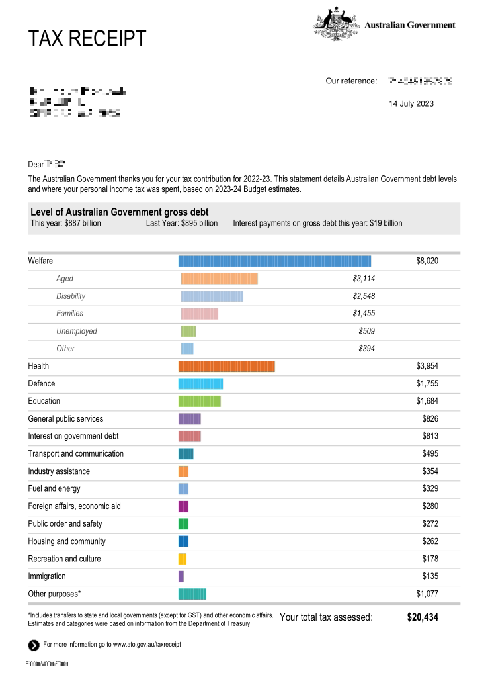Click the $20,434 total tax assessed amount

tap(422, 617)
